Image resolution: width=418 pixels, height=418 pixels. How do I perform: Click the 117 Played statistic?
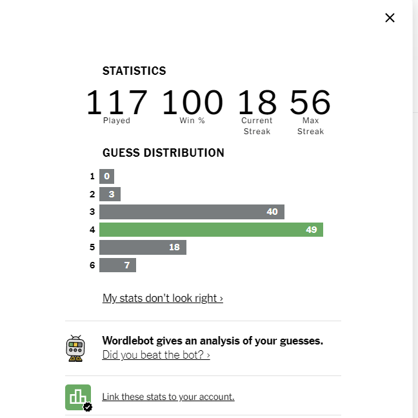(117, 106)
